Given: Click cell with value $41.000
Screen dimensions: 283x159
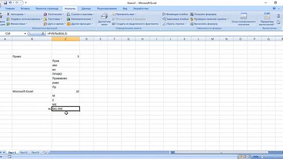Looking at the screenshot, I should 66,109.
